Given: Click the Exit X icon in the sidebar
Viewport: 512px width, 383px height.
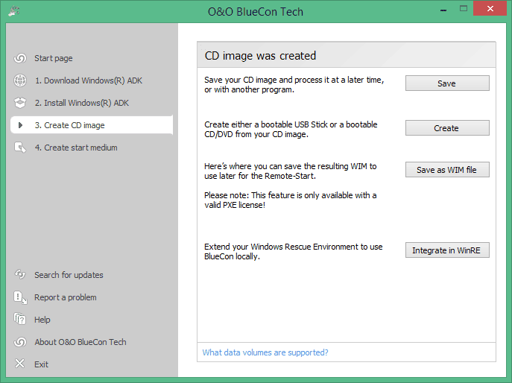Looking at the screenshot, I should coord(20,364).
